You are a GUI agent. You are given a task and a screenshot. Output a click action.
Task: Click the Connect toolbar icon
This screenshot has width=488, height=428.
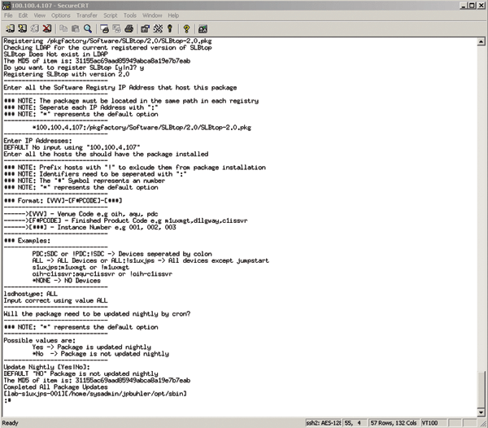tap(8, 28)
